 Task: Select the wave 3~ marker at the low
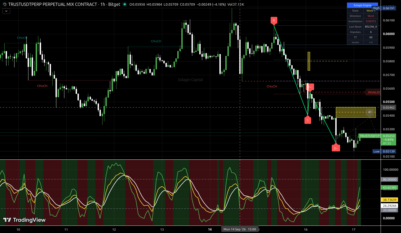coord(336,148)
